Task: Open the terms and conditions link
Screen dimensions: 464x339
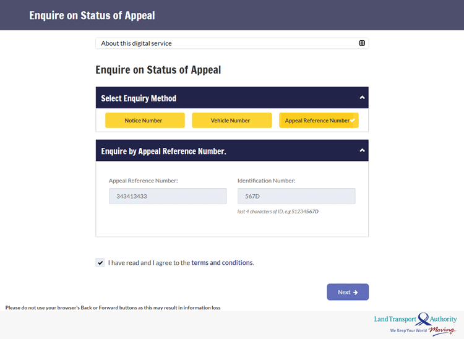Action: click(222, 263)
